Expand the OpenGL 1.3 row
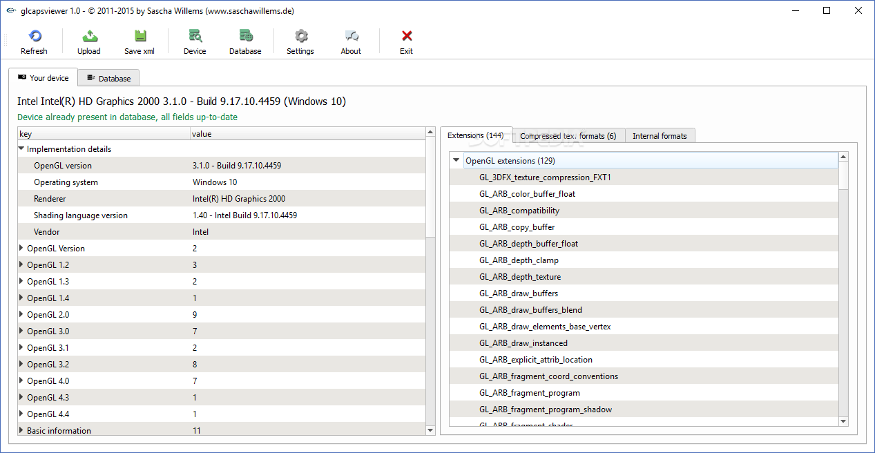This screenshot has height=453, width=875. (x=21, y=281)
